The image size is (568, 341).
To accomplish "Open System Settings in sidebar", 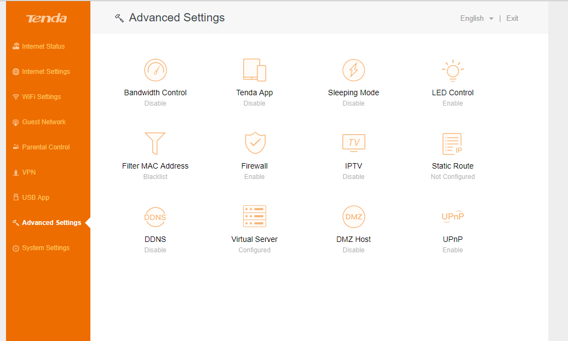I will [45, 248].
